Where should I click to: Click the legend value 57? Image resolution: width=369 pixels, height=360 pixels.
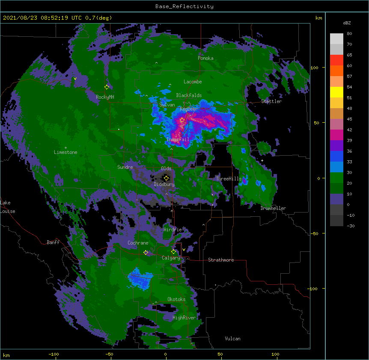(349, 76)
